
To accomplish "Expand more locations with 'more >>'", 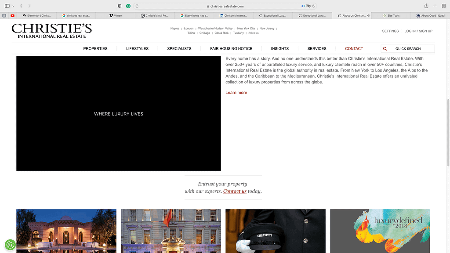I will (x=254, y=33).
